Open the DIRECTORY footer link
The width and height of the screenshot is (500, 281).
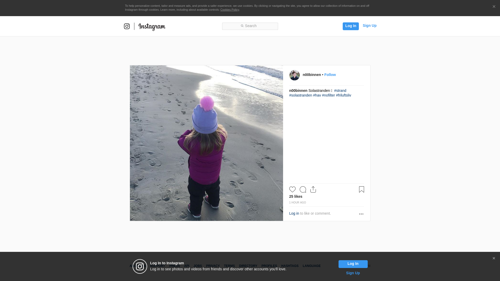[x=248, y=266]
